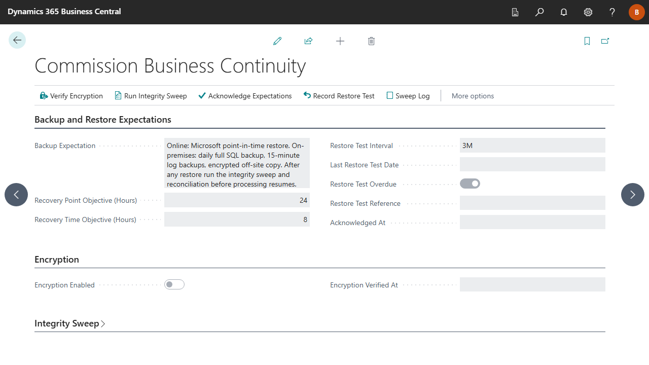Delete record using trash icon
The width and height of the screenshot is (649, 365).
pyautogui.click(x=371, y=41)
